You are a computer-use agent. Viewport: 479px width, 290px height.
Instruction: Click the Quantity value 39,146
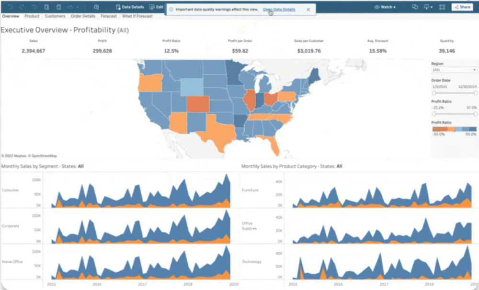[446, 51]
